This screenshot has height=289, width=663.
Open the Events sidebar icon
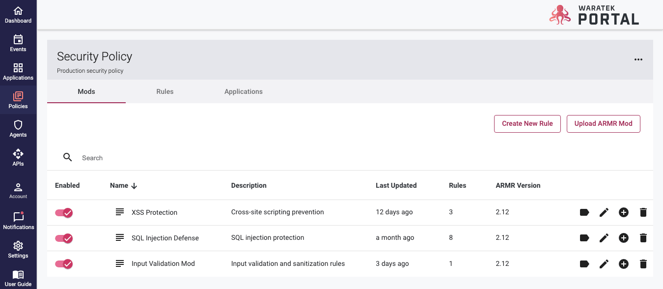[x=18, y=43]
